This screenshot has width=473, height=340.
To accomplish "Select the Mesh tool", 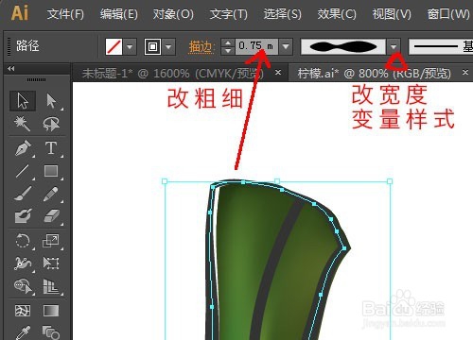I will (23, 311).
